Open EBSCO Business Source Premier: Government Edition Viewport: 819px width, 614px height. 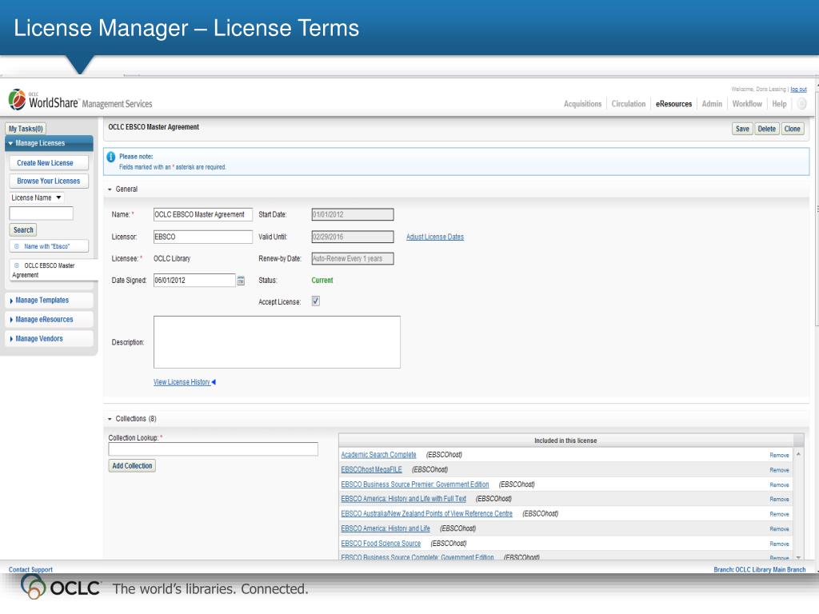(x=415, y=484)
